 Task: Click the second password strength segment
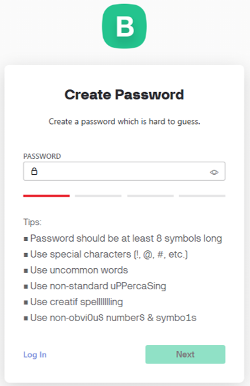[99, 196]
